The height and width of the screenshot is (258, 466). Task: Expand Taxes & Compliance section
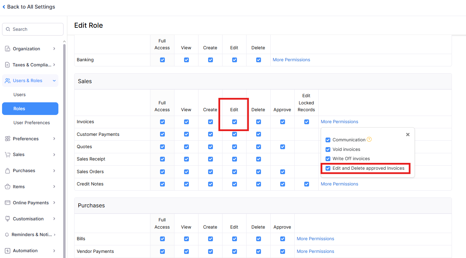click(54, 65)
